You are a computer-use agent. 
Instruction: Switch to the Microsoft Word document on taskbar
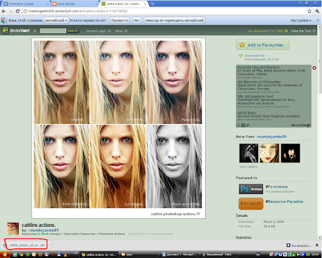pos(179,254)
